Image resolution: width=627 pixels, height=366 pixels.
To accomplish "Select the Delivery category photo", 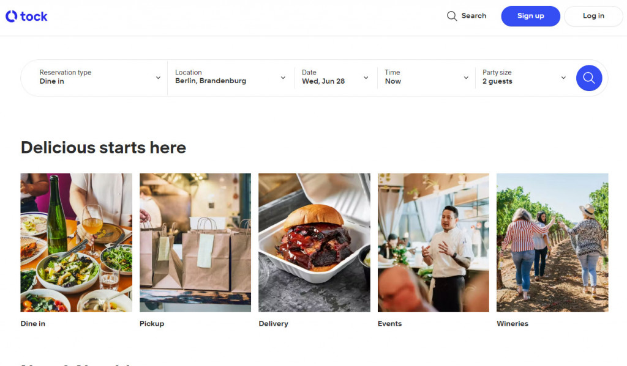I will pos(314,242).
